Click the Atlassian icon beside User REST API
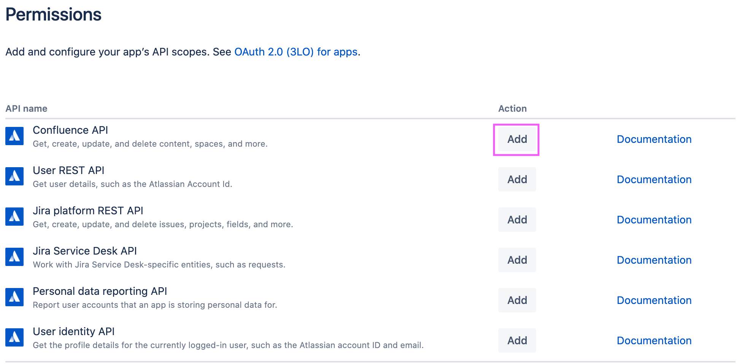737x364 pixels. pyautogui.click(x=14, y=176)
